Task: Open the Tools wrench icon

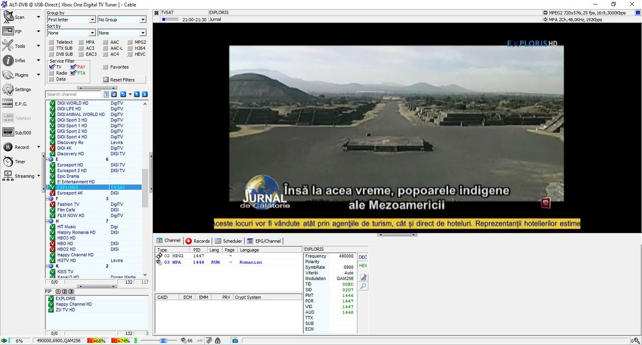Action: tap(8, 46)
